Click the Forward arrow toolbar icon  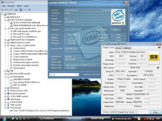click(x=6, y=10)
